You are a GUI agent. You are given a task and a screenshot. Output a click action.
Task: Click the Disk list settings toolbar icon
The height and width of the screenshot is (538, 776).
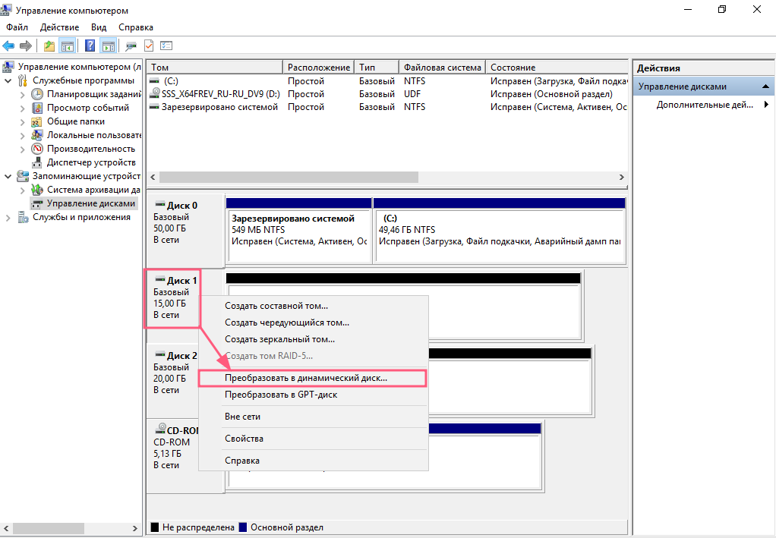pos(166,46)
